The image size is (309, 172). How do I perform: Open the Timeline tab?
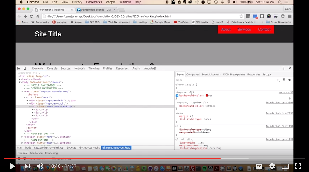(94, 68)
